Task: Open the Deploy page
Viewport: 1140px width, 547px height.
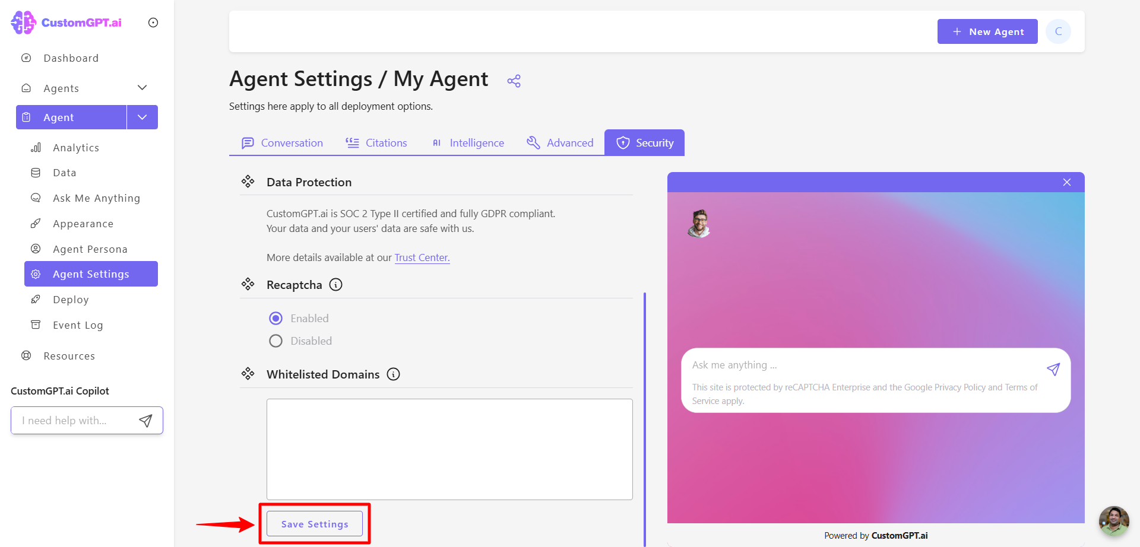Action: 71,300
